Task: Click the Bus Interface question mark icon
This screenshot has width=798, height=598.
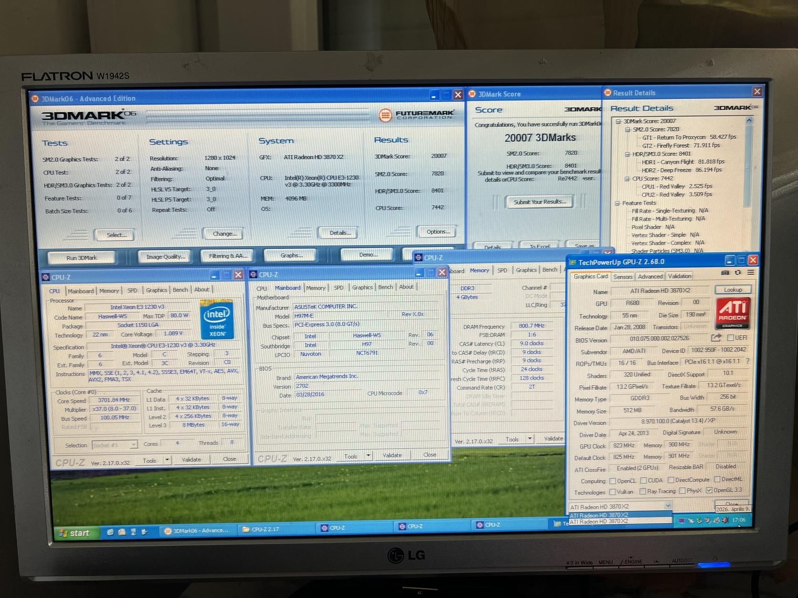Action: [748, 361]
